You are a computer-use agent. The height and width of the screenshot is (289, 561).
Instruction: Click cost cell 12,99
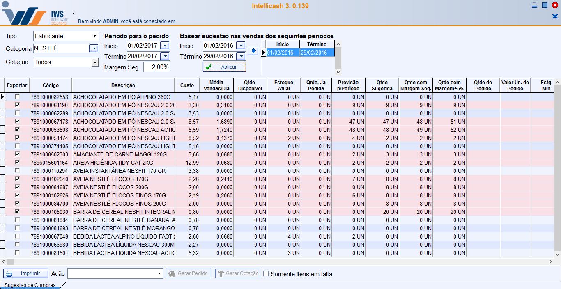pyautogui.click(x=187, y=163)
